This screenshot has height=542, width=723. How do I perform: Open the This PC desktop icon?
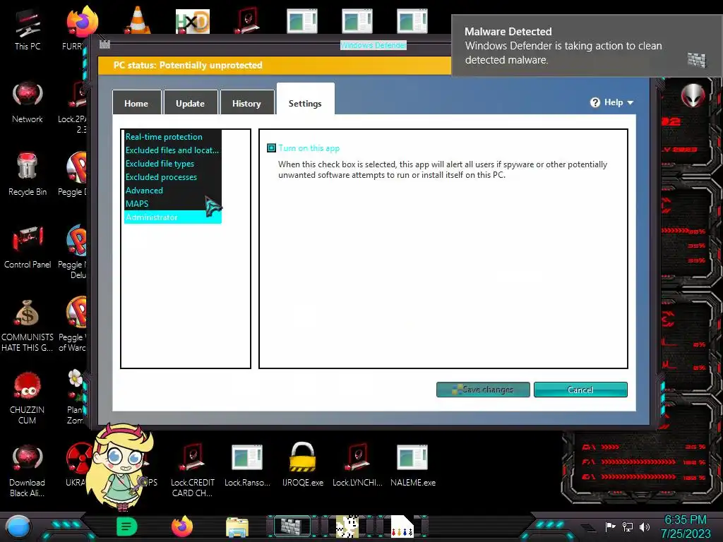(x=28, y=30)
